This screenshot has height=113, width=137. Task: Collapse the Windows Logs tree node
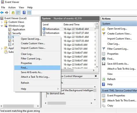pyautogui.click(x=2, y=26)
